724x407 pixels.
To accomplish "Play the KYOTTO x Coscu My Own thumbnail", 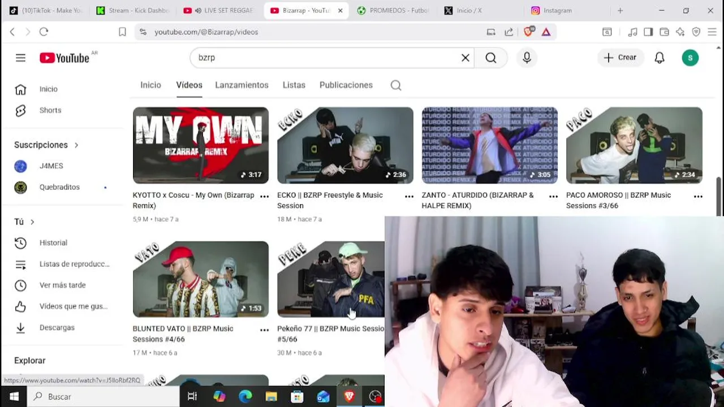I will (201, 145).
